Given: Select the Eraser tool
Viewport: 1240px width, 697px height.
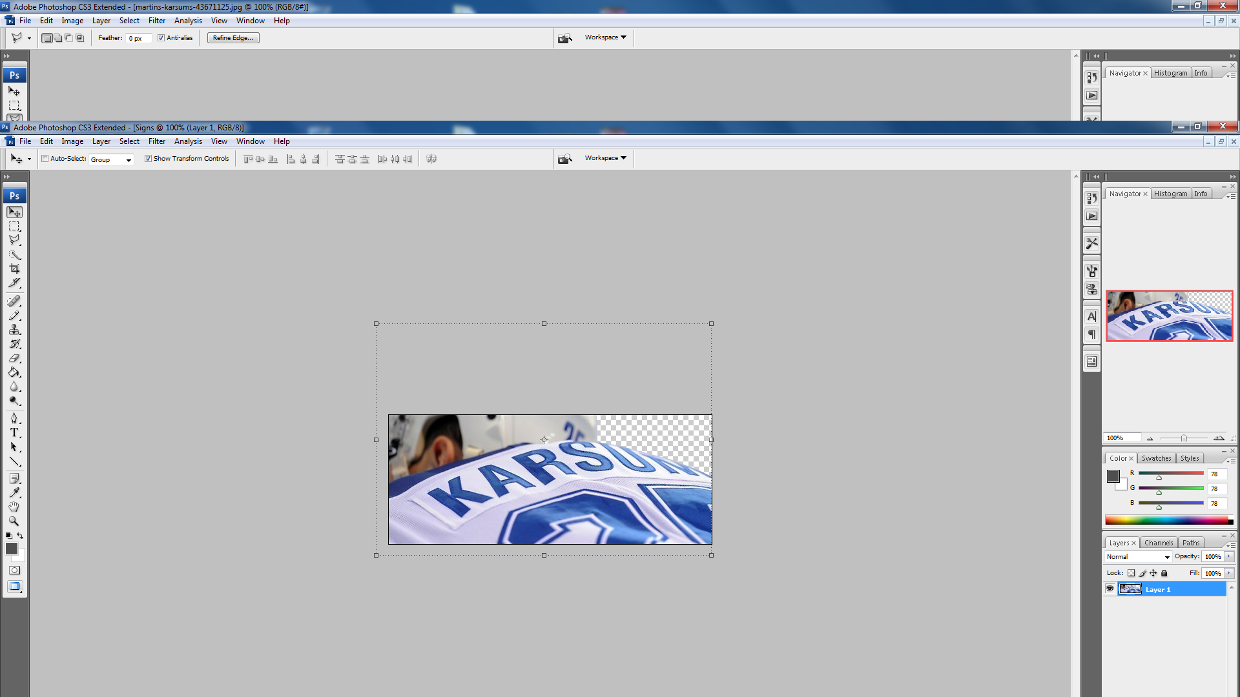Looking at the screenshot, I should click(14, 358).
